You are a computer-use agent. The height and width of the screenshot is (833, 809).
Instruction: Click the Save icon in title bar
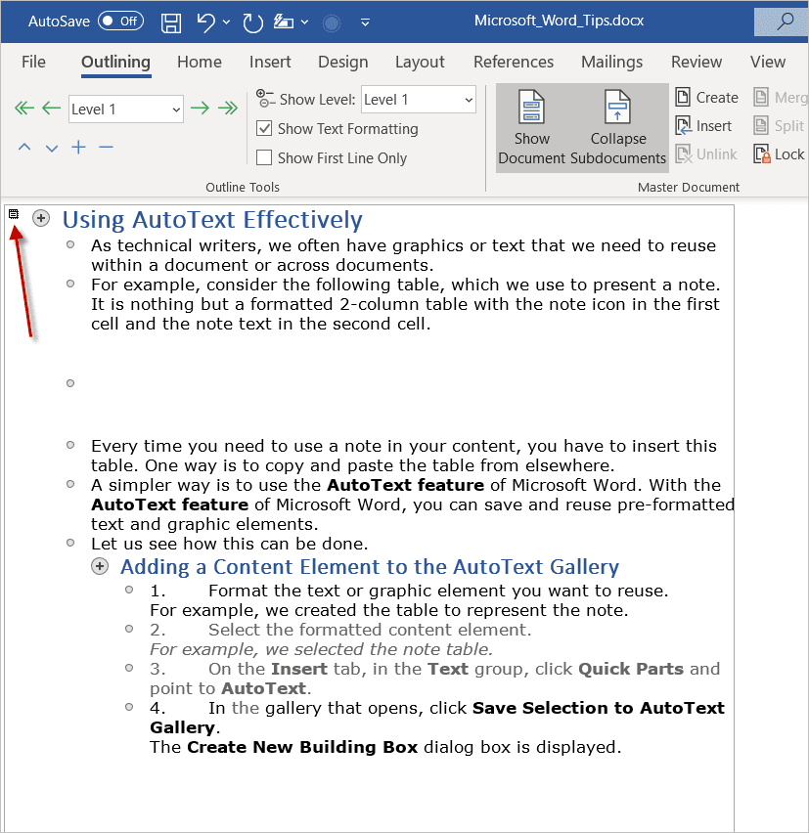[171, 22]
